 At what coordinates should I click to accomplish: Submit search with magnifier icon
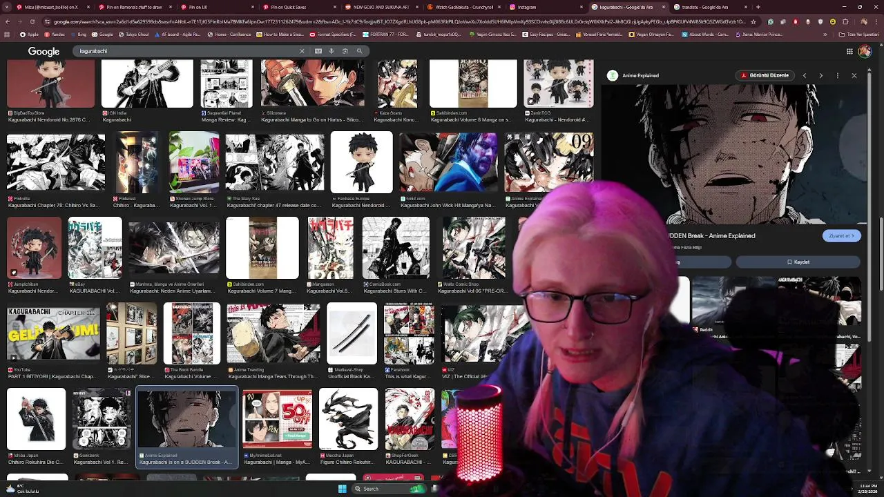pos(359,51)
